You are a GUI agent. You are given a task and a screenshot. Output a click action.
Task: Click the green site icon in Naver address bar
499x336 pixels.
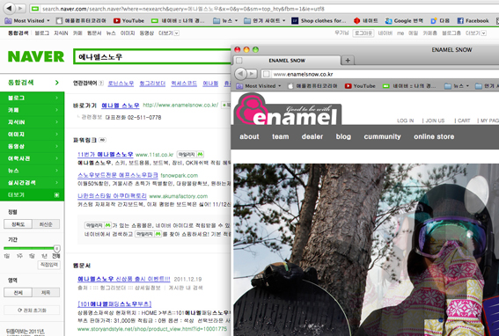point(35,9)
